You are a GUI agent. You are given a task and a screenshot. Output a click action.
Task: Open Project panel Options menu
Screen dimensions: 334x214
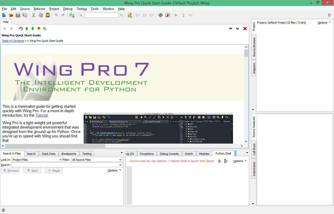pos(324,23)
